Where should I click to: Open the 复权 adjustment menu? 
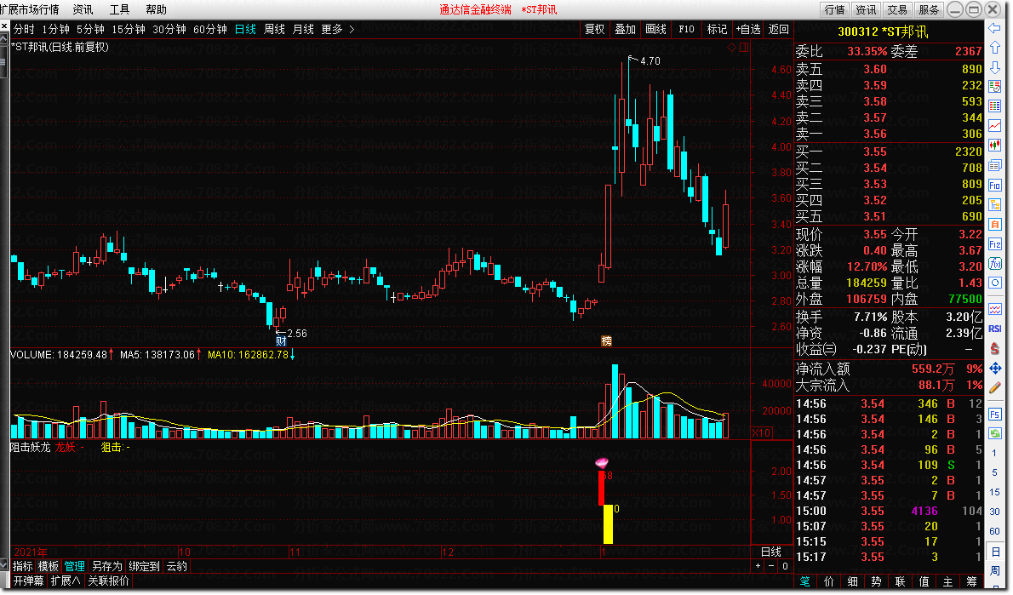point(594,29)
